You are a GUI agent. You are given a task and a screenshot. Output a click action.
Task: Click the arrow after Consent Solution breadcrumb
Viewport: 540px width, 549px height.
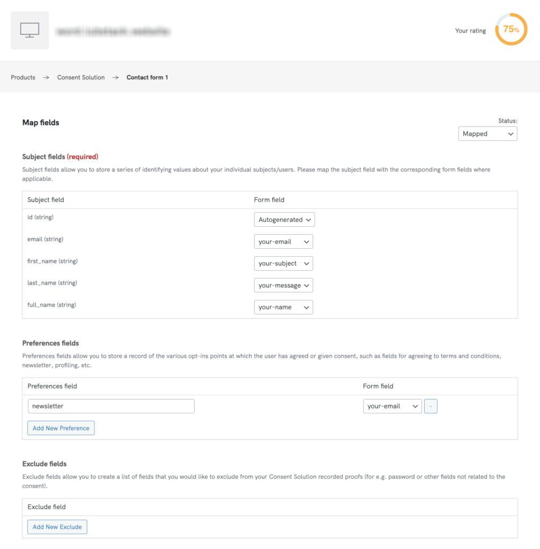point(116,78)
